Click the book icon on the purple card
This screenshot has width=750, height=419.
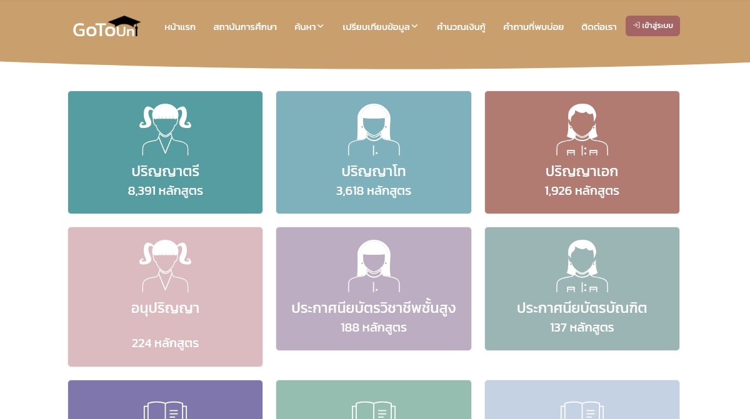pyautogui.click(x=165, y=410)
